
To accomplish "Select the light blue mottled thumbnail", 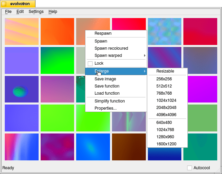I will (x=165, y=31).
